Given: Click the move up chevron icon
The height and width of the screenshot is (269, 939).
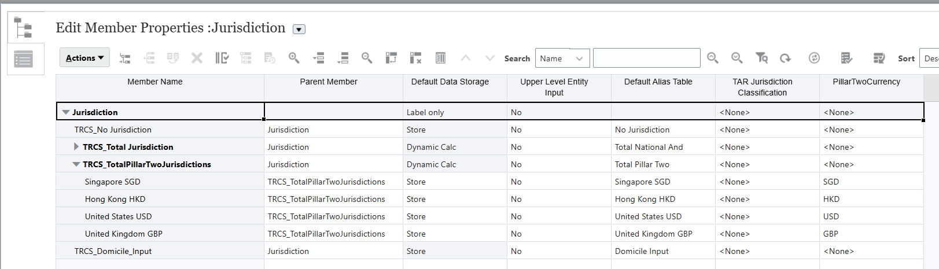Looking at the screenshot, I should (466, 58).
